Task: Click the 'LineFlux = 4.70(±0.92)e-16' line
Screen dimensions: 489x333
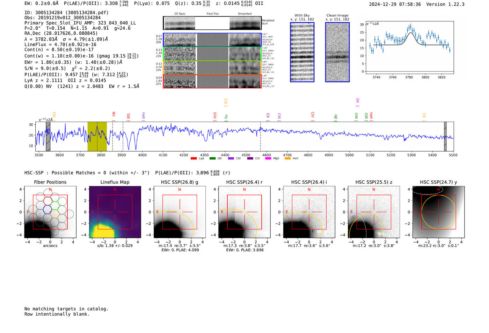Action: click(60, 45)
